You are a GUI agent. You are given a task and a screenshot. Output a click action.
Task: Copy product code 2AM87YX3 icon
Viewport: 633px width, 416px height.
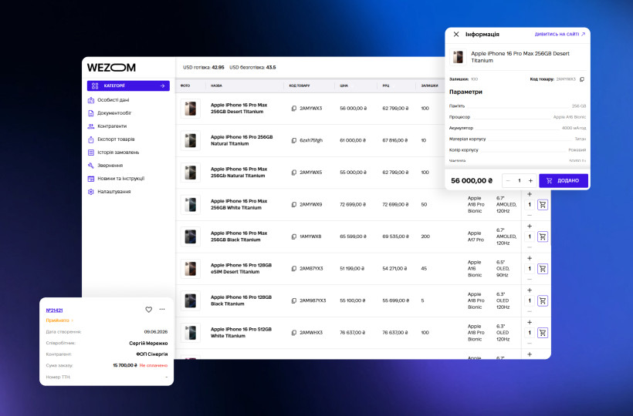point(294,269)
